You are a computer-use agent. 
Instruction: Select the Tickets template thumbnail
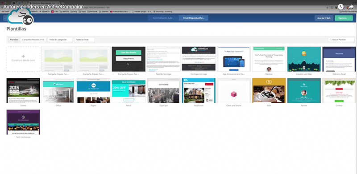click(x=23, y=91)
